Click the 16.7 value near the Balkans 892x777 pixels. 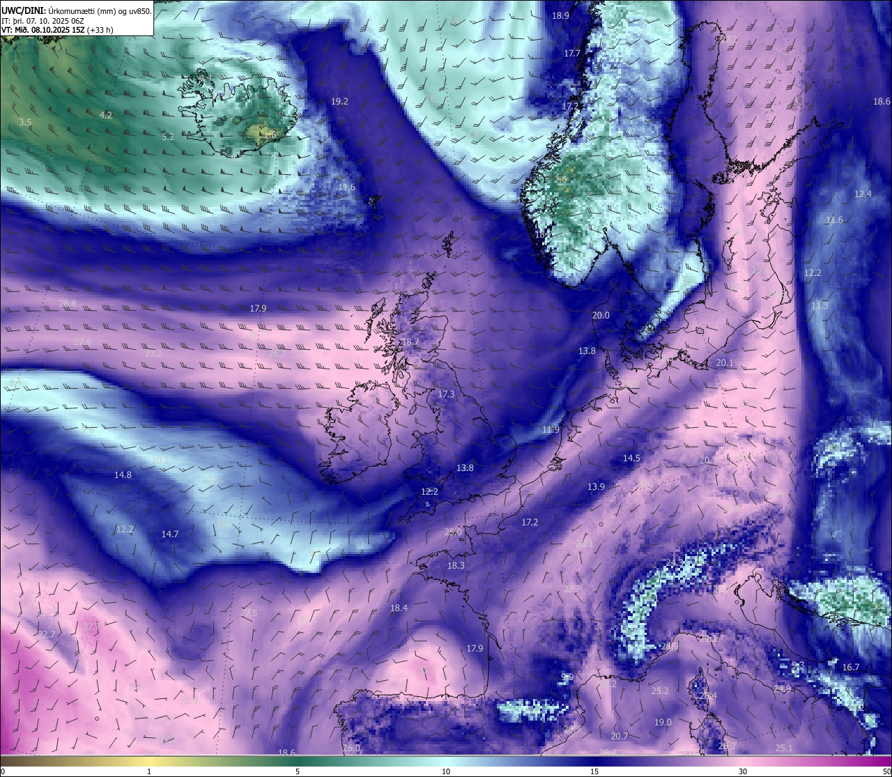[x=851, y=667]
